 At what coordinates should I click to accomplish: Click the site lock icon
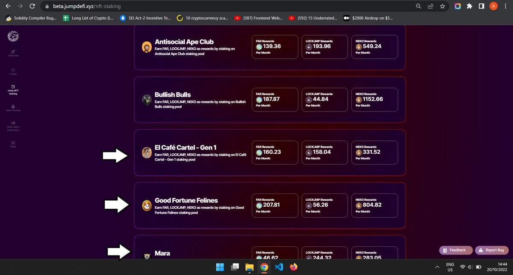point(47,7)
